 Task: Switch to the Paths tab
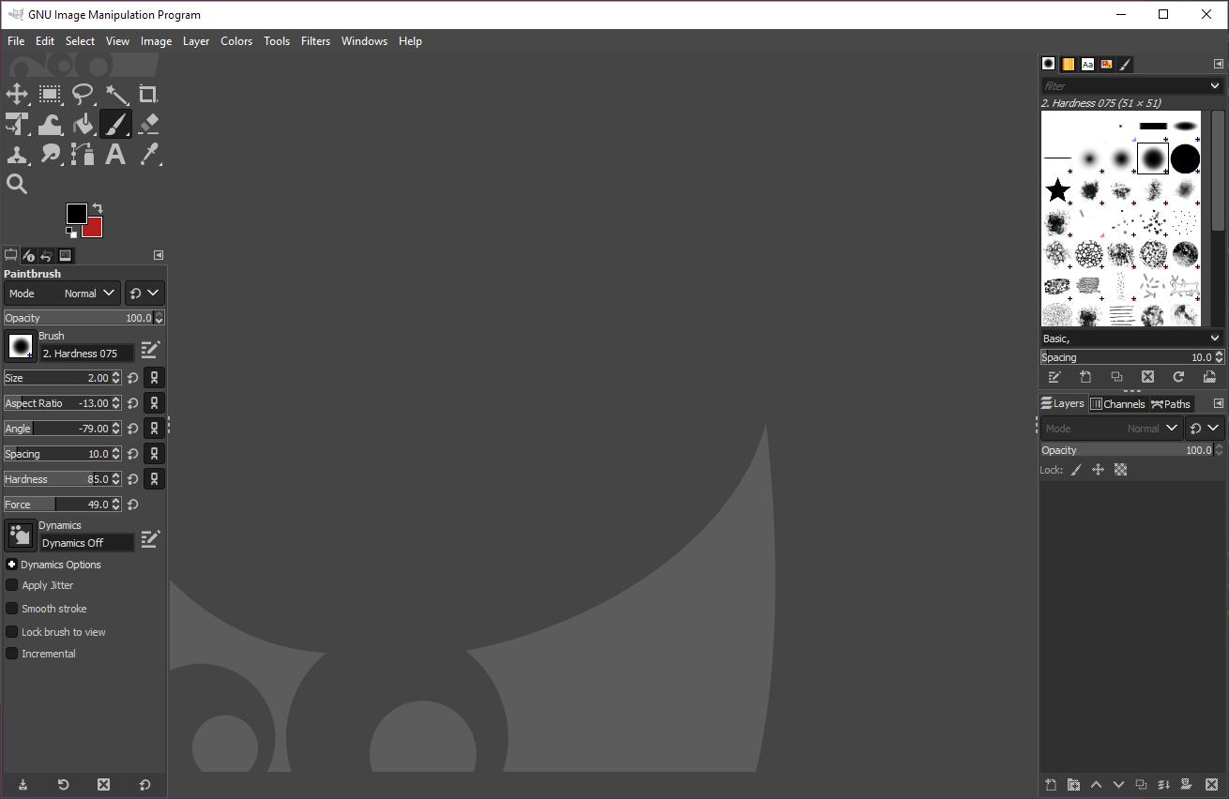coord(1171,404)
